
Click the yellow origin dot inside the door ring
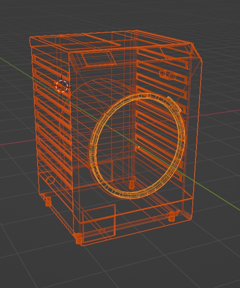click(139, 147)
